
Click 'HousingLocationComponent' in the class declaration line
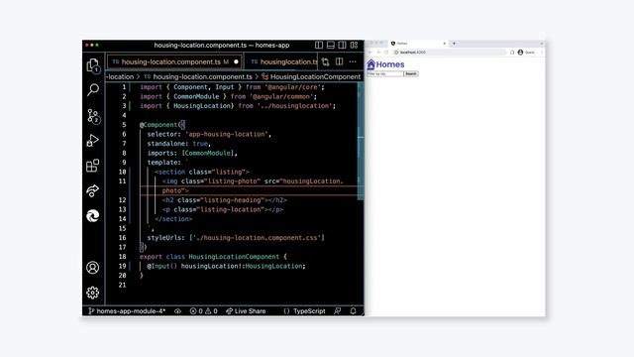(x=234, y=257)
